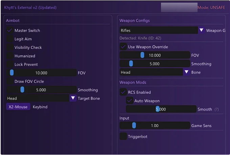Disable the RCS Enabled checkbox
This screenshot has width=230, height=155.
pos(123,92)
